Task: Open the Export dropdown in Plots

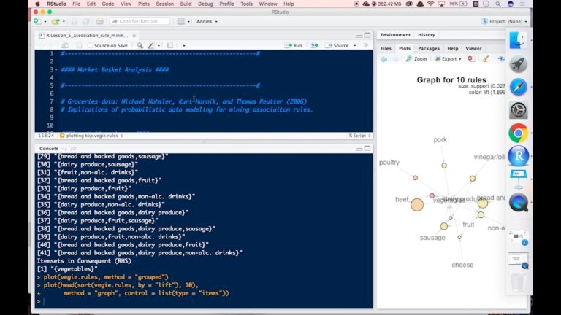Action: point(448,59)
